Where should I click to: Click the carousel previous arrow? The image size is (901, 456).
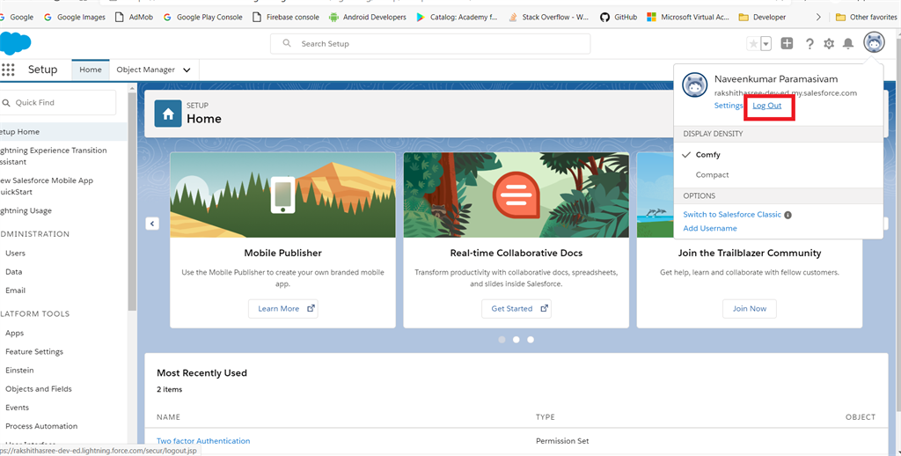(152, 224)
